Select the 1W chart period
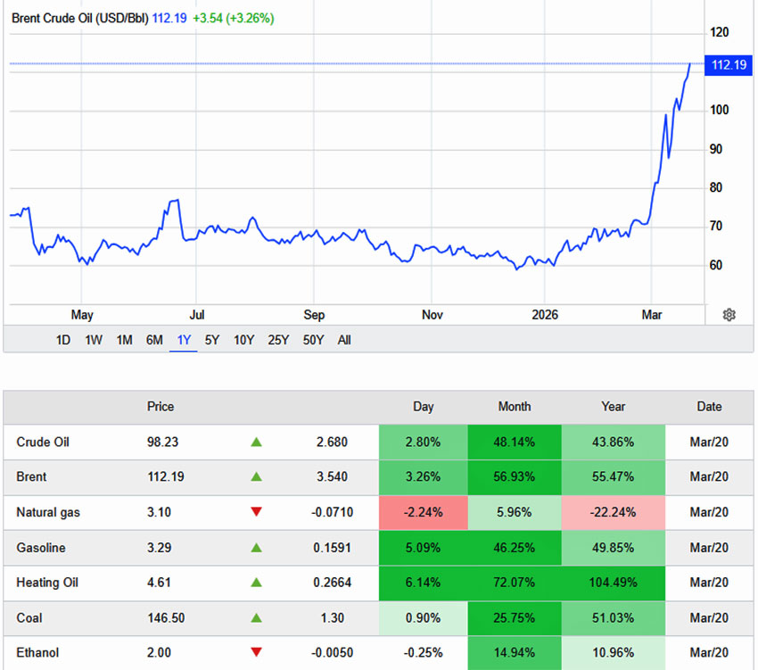The height and width of the screenshot is (670, 758). [x=94, y=340]
